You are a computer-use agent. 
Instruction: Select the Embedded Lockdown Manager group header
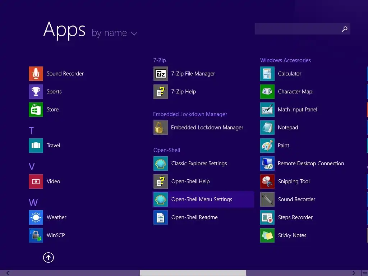click(x=190, y=114)
